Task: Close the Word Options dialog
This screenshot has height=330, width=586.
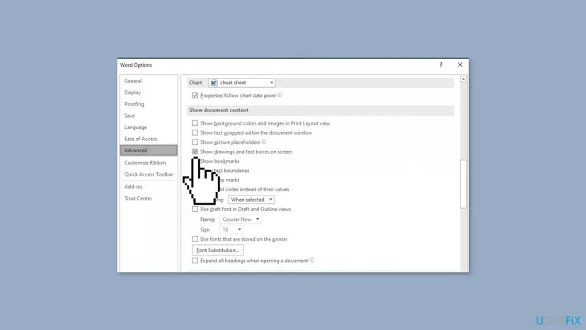Action: click(460, 64)
